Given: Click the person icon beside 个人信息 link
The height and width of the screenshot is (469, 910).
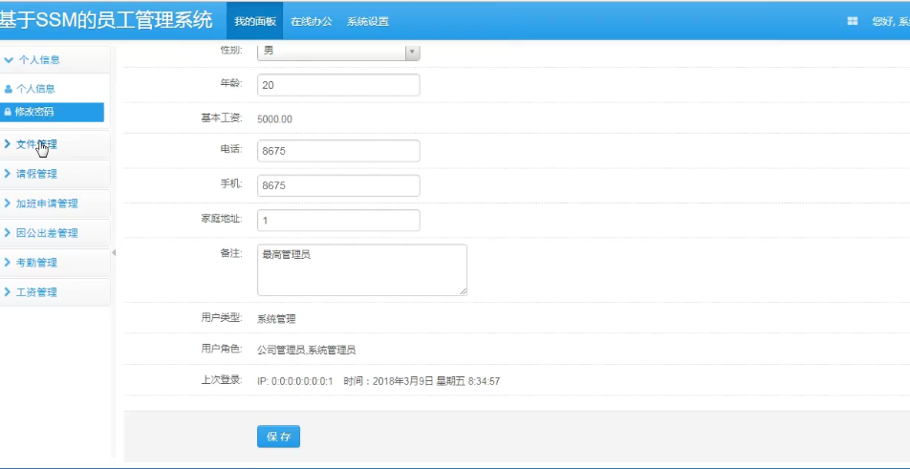Looking at the screenshot, I should 8,89.
